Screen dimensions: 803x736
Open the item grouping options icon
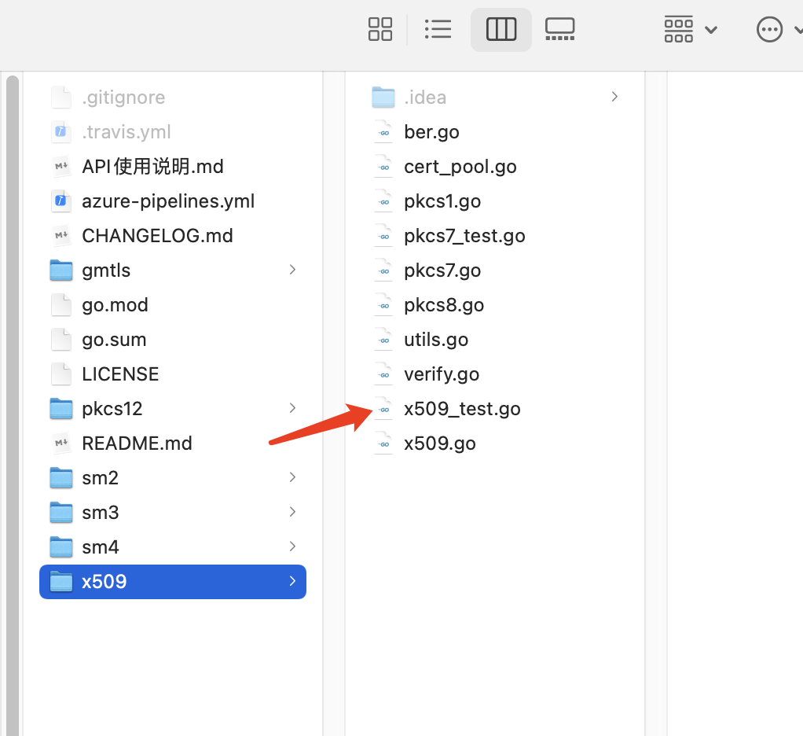[677, 29]
